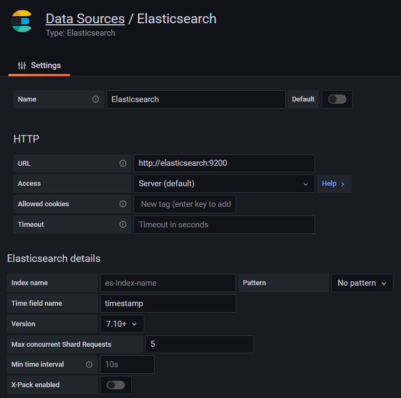This screenshot has height=398, width=401.
Task: Show Min time interval info icon
Action: click(89, 365)
